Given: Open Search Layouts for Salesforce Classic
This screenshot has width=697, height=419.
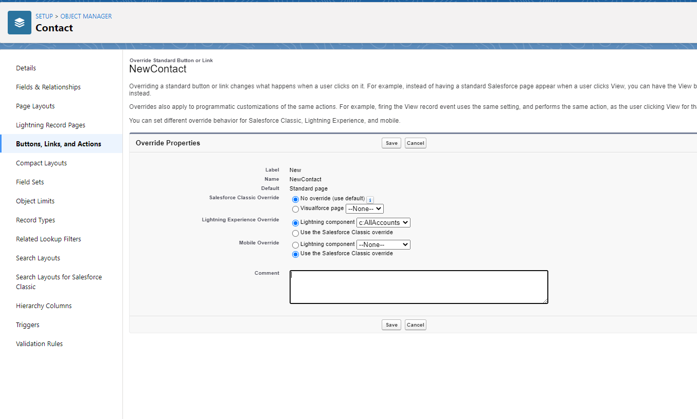Looking at the screenshot, I should (59, 282).
